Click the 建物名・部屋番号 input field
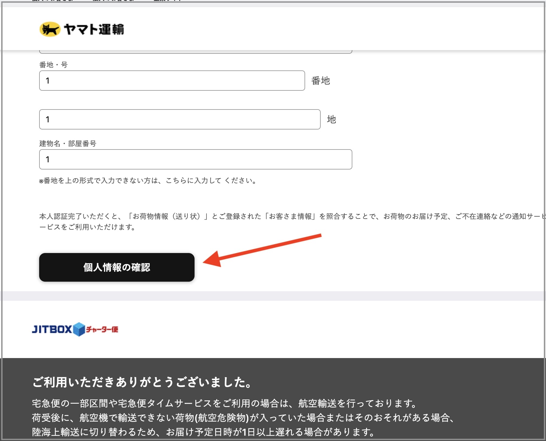Image resolution: width=546 pixels, height=441 pixels. tap(195, 159)
